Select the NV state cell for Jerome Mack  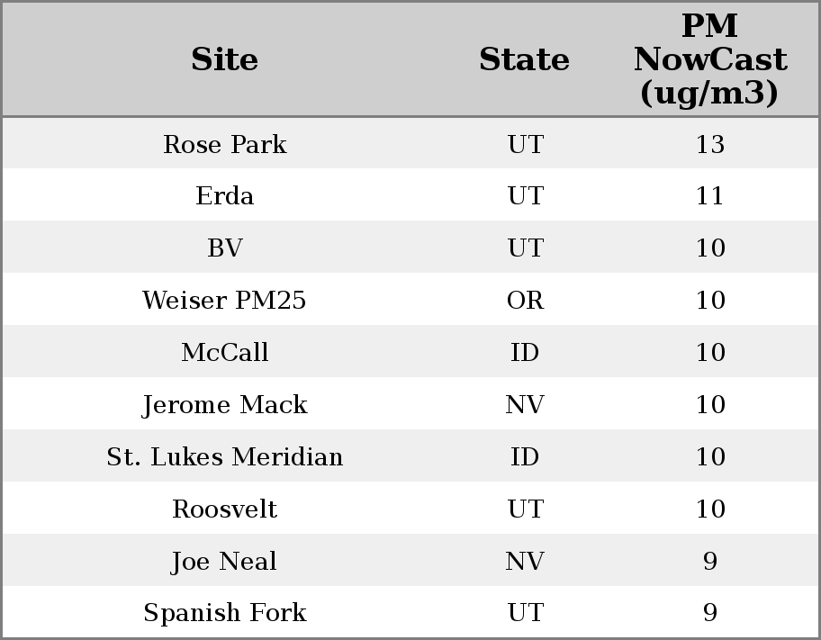tap(525, 405)
